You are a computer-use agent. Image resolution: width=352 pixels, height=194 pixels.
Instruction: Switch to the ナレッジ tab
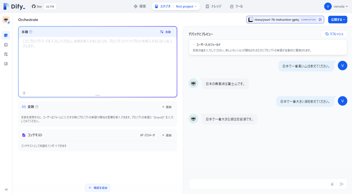click(x=213, y=6)
